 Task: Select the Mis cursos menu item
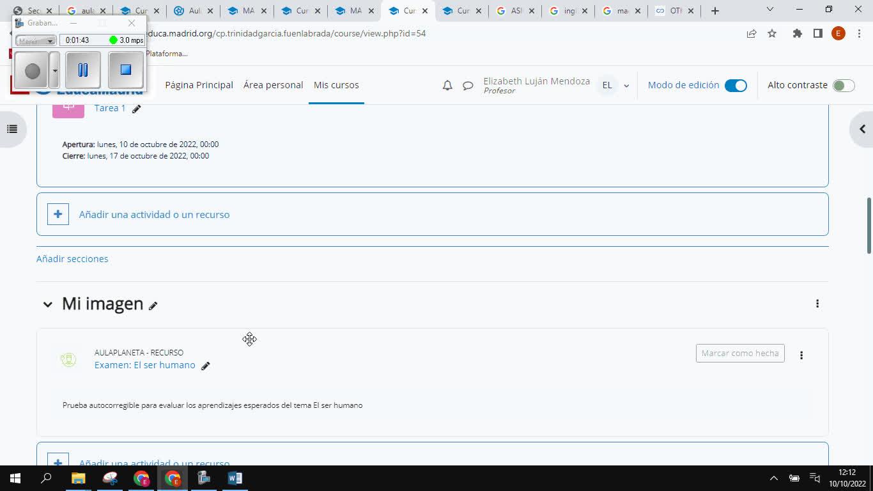[x=336, y=85]
